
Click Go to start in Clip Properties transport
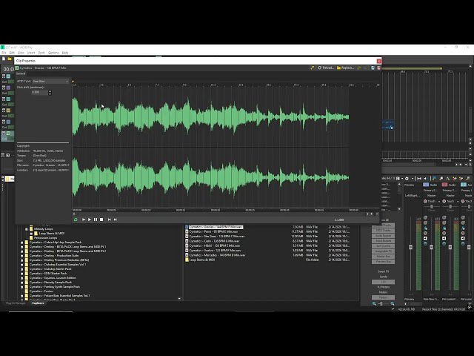click(110, 220)
